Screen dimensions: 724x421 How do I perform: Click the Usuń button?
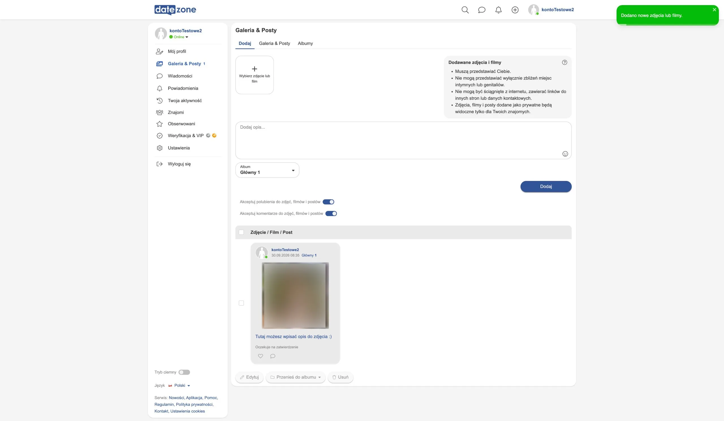point(341,377)
